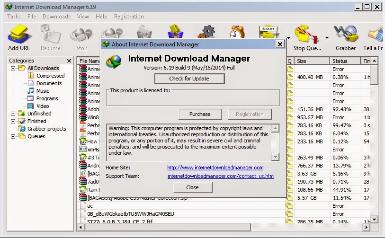Image resolution: width=385 pixels, height=238 pixels.
Task: Expand the Unfinished tree node
Action: tap(13, 114)
